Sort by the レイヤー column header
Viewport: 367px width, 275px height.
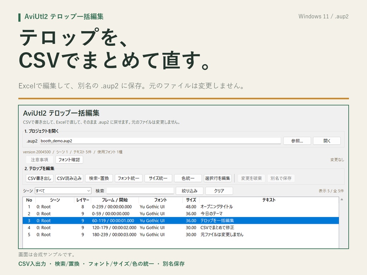83,200
